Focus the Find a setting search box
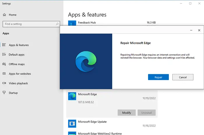204x135 pixels. click(31, 24)
